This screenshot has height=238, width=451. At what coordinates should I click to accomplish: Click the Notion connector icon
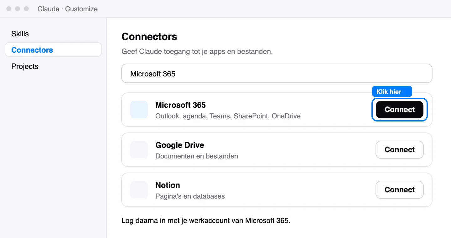[139, 190]
